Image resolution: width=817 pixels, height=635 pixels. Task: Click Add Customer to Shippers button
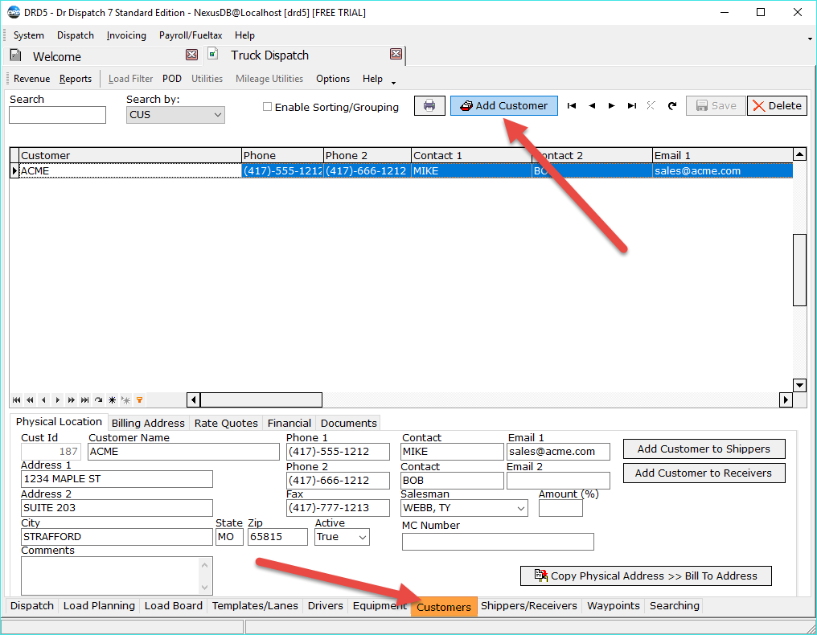[x=704, y=449]
